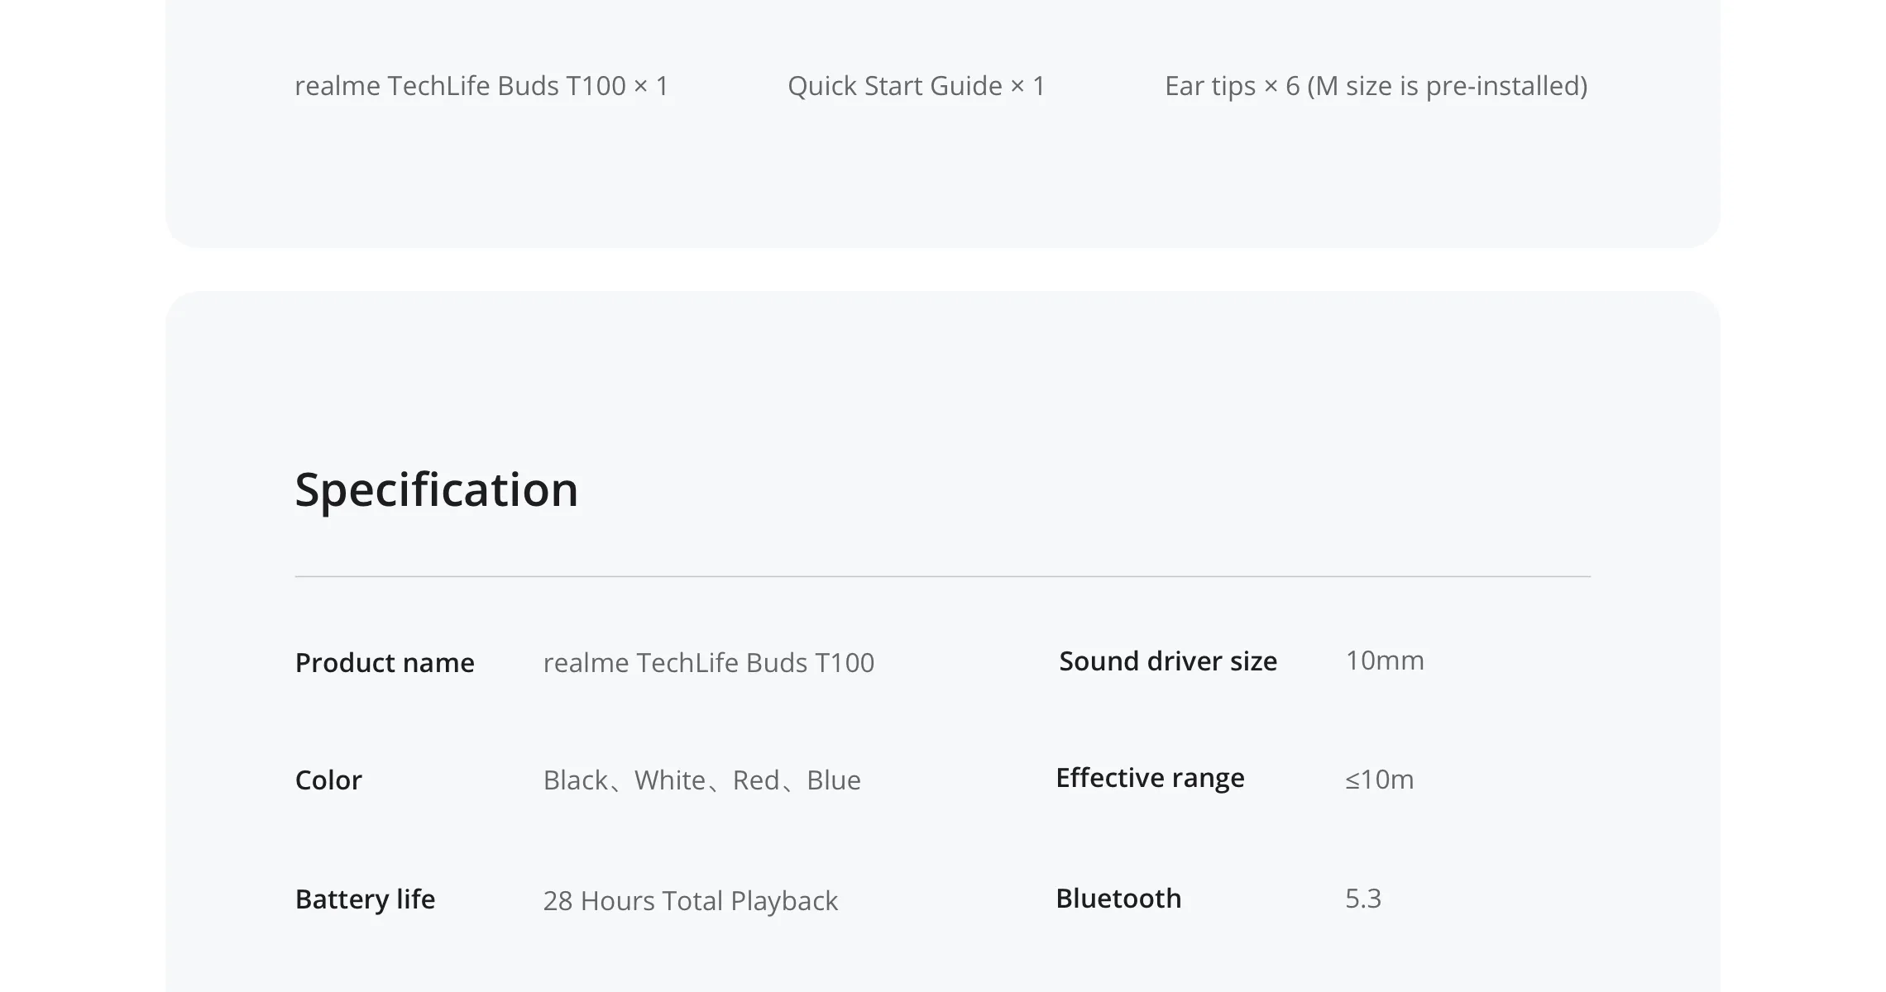Screen dimensions: 1886x992
Task: Select the realme TechLife Buds T100 × 1 text
Action: pyautogui.click(x=481, y=86)
